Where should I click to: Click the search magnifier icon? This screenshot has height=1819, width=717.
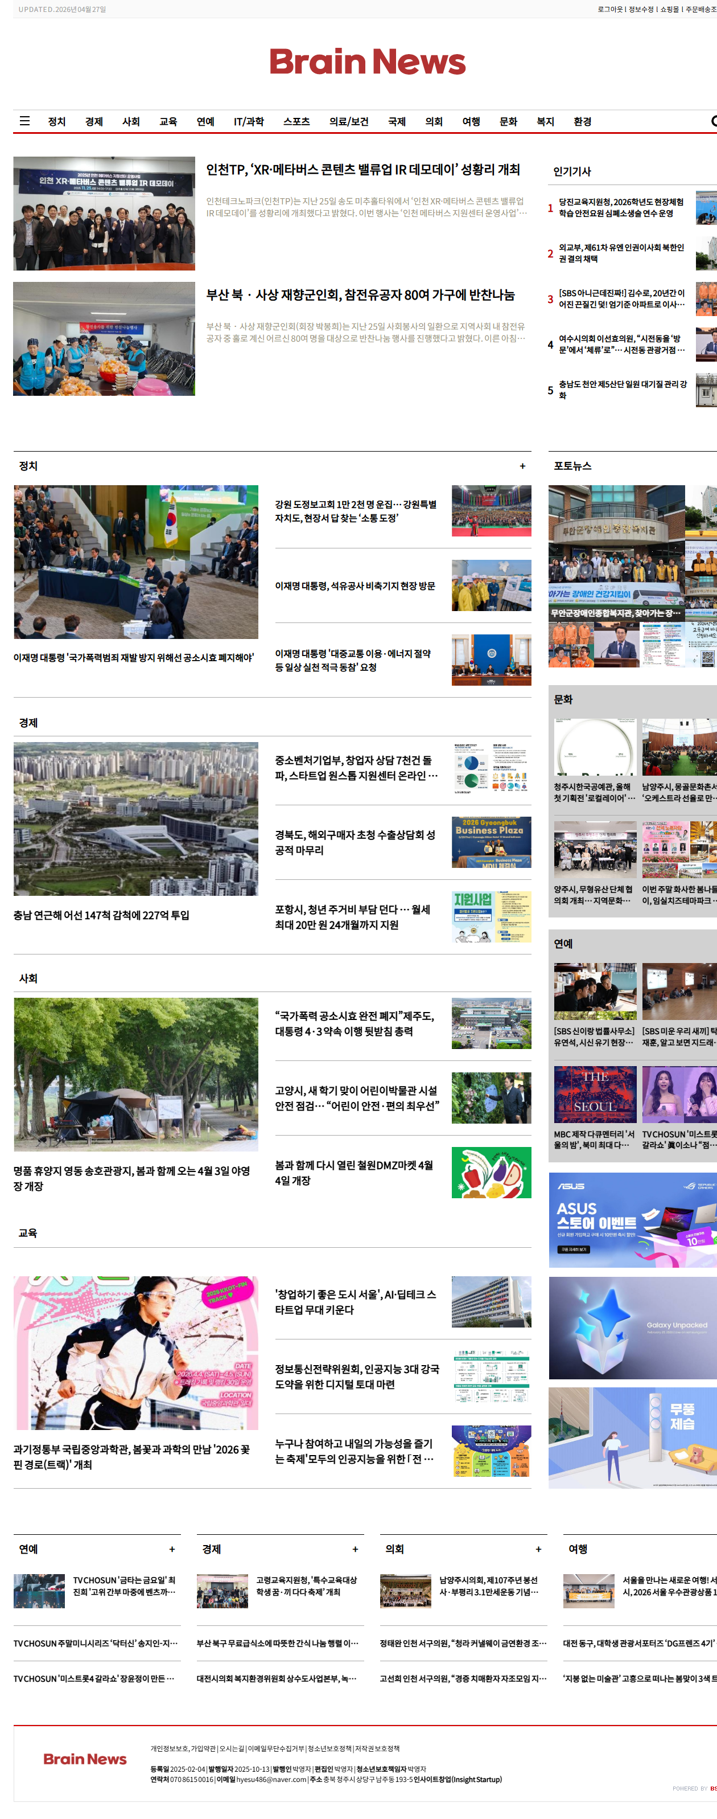(x=714, y=121)
